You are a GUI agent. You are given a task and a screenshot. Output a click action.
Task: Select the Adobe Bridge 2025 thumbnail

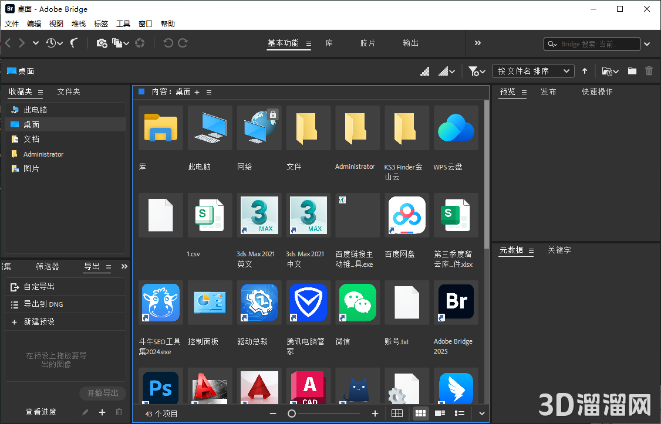456,303
